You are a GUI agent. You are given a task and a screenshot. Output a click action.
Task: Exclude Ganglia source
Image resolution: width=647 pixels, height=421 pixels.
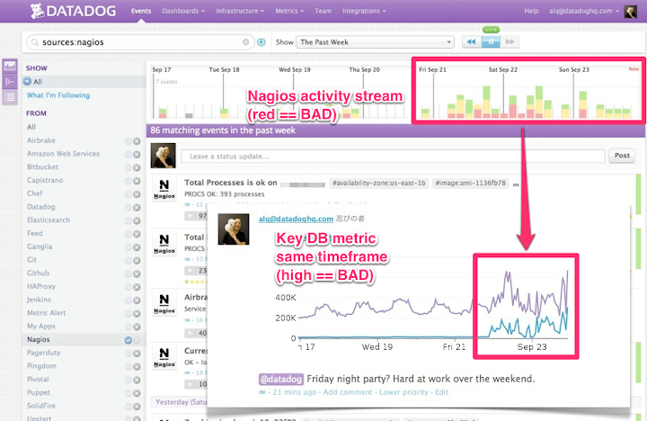(x=137, y=247)
